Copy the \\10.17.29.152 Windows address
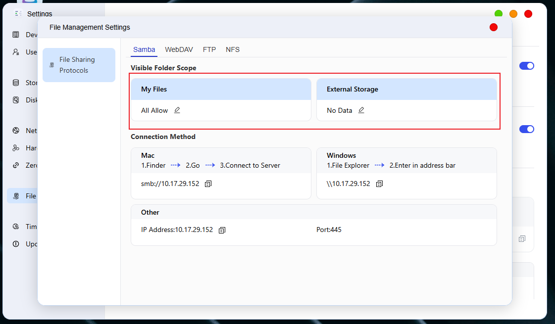555x324 pixels. point(379,184)
